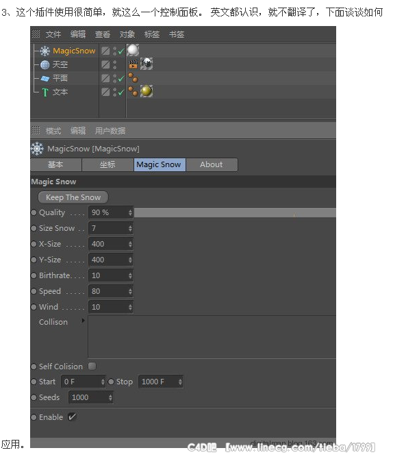393x459 pixels.
Task: Uncheck the Enable checkbox
Action: point(72,417)
